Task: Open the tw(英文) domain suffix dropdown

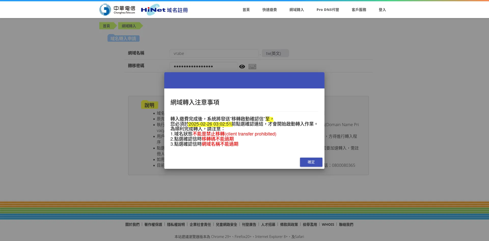Action: click(x=275, y=53)
